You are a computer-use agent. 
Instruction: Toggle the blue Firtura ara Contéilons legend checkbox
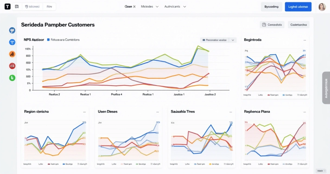49,40
